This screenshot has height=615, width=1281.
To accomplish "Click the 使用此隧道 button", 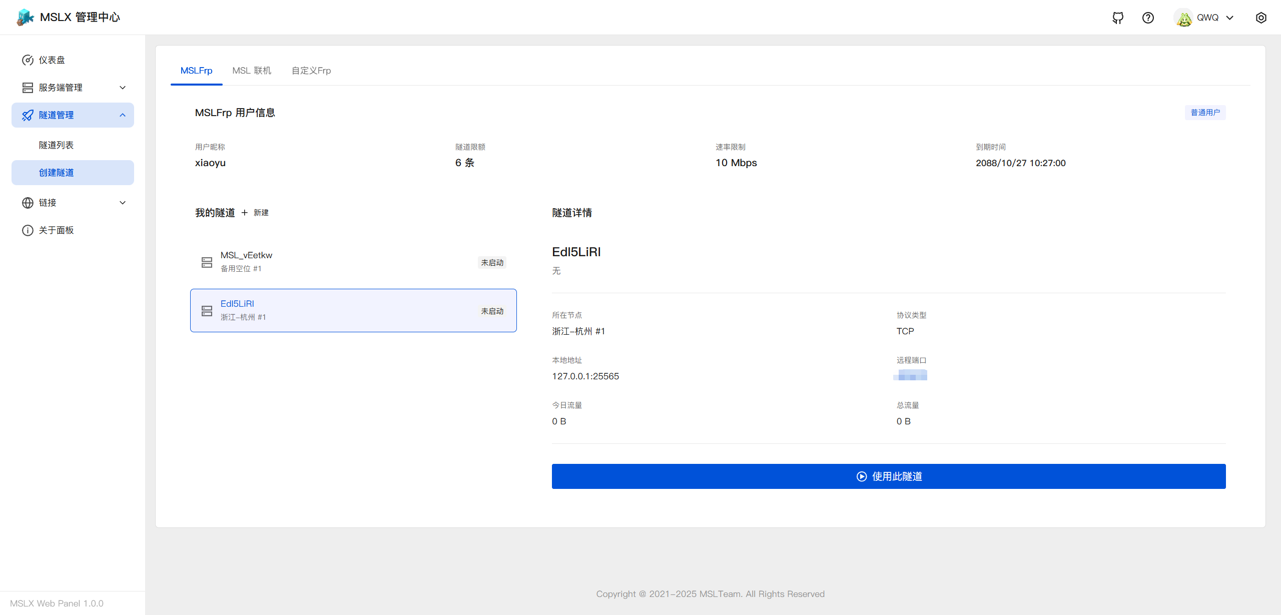I will pos(889,476).
